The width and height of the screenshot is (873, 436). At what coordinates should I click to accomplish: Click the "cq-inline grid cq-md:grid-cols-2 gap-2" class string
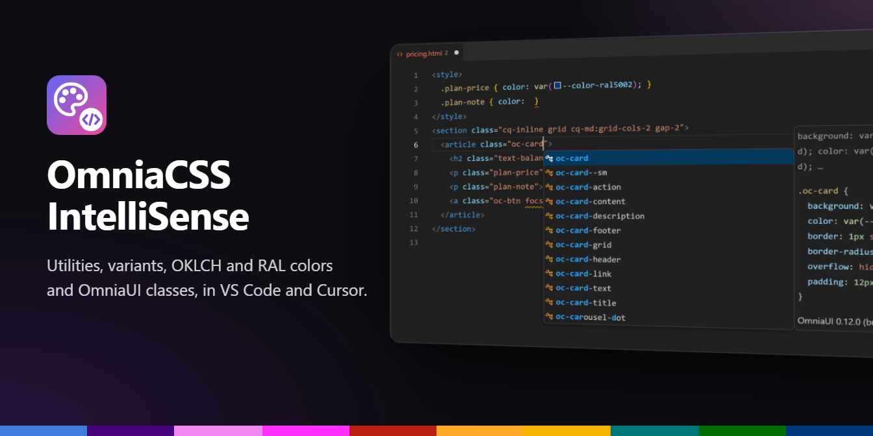591,128
